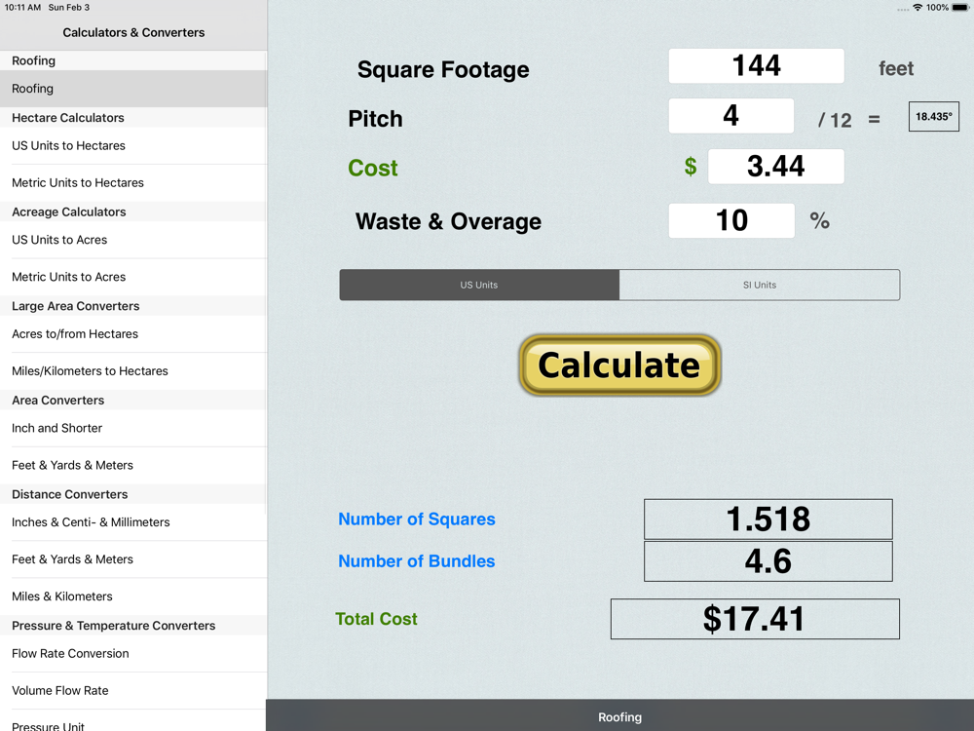Switch to SI Units segment
974x731 pixels.
(x=760, y=285)
